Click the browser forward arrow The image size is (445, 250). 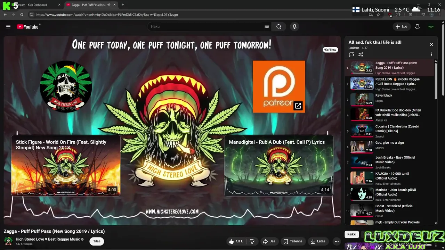(14, 15)
